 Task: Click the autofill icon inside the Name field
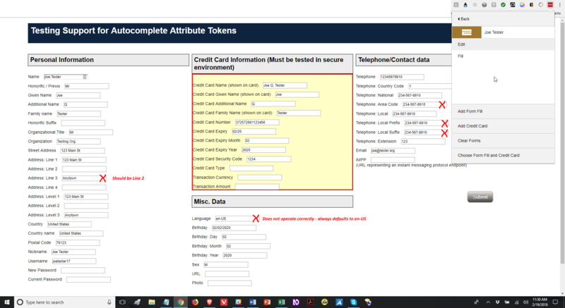point(85,76)
